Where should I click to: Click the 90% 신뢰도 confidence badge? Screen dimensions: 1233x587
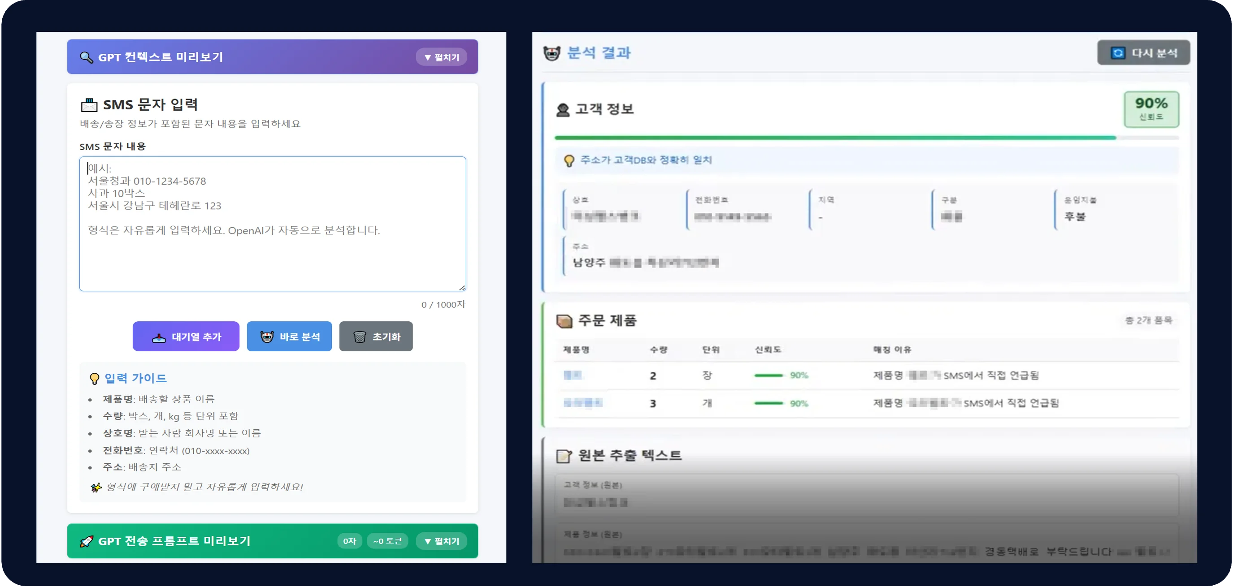(x=1151, y=109)
